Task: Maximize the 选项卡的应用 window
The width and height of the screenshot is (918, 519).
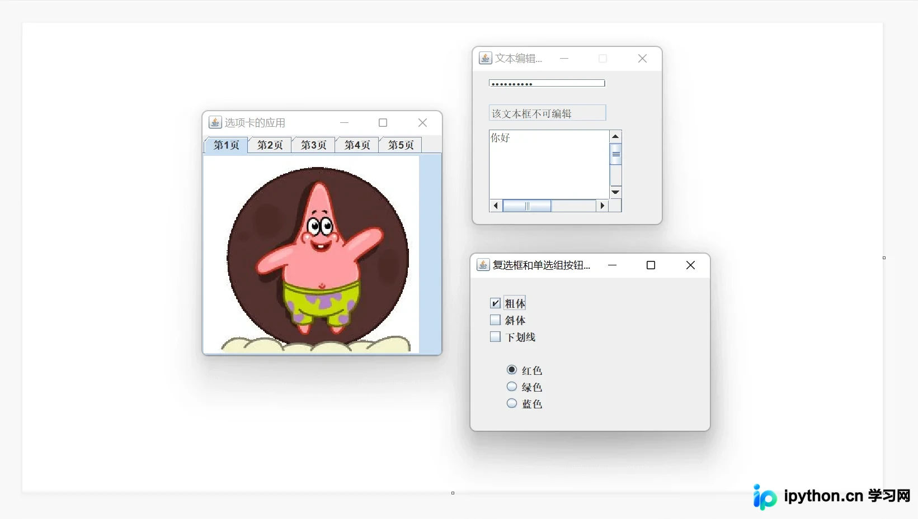Action: tap(383, 122)
